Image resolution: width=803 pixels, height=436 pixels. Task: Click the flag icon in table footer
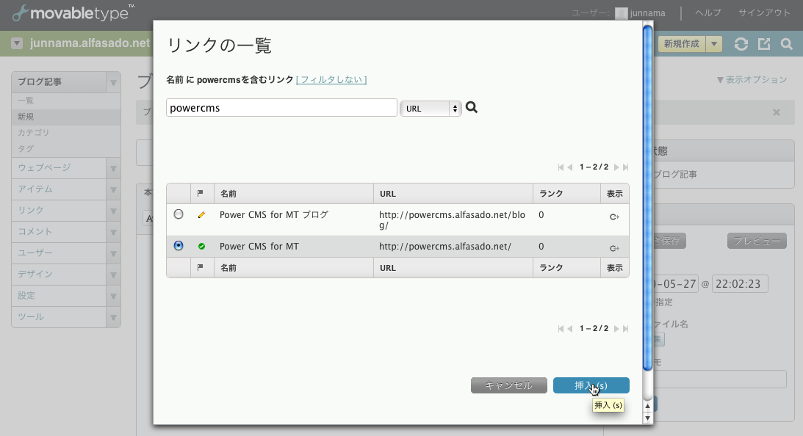pyautogui.click(x=201, y=267)
